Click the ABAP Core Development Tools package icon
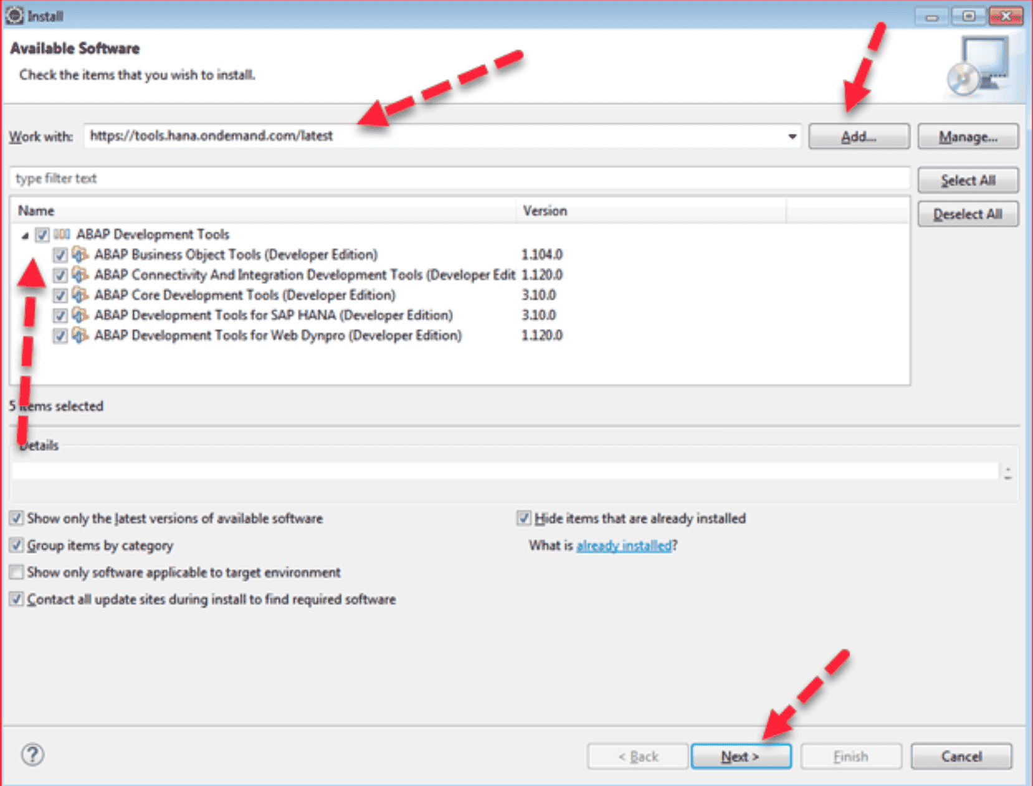Image resolution: width=1033 pixels, height=786 pixels. [80, 295]
